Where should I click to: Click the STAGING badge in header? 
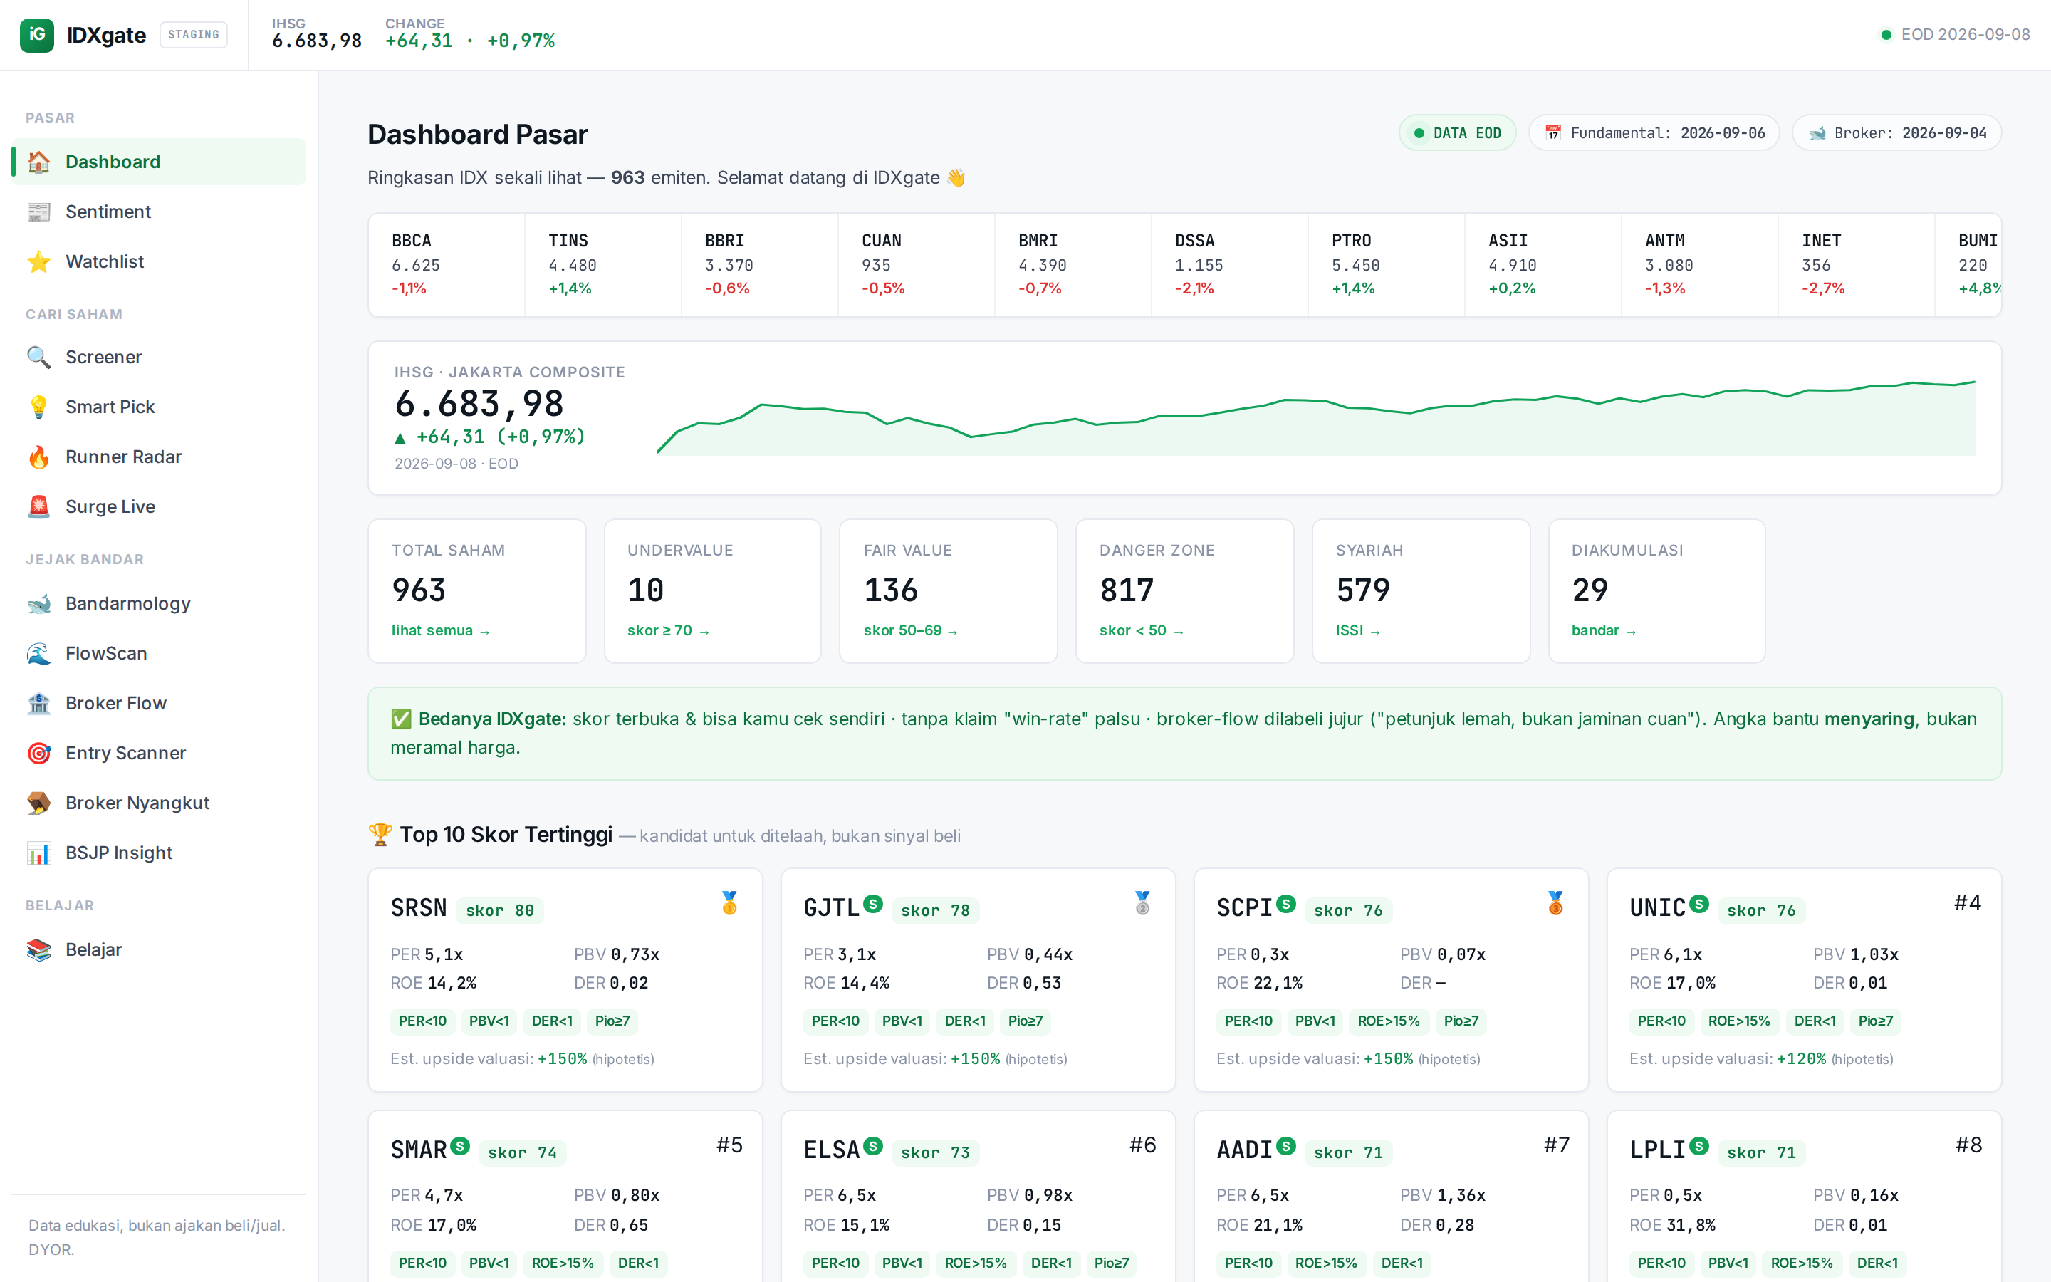coord(193,35)
